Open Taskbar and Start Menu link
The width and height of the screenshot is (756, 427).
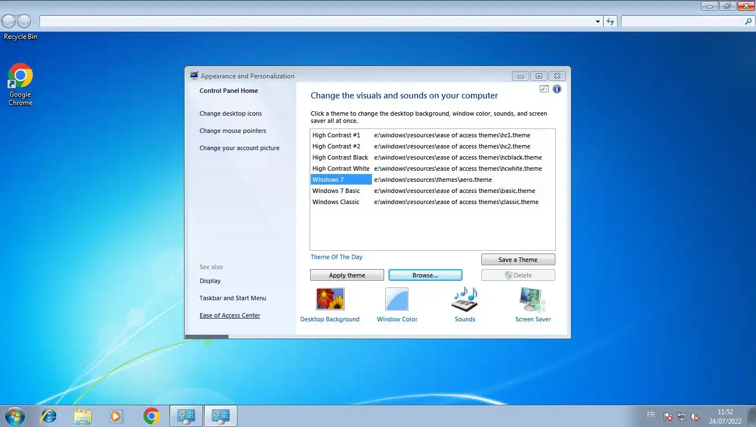(233, 298)
